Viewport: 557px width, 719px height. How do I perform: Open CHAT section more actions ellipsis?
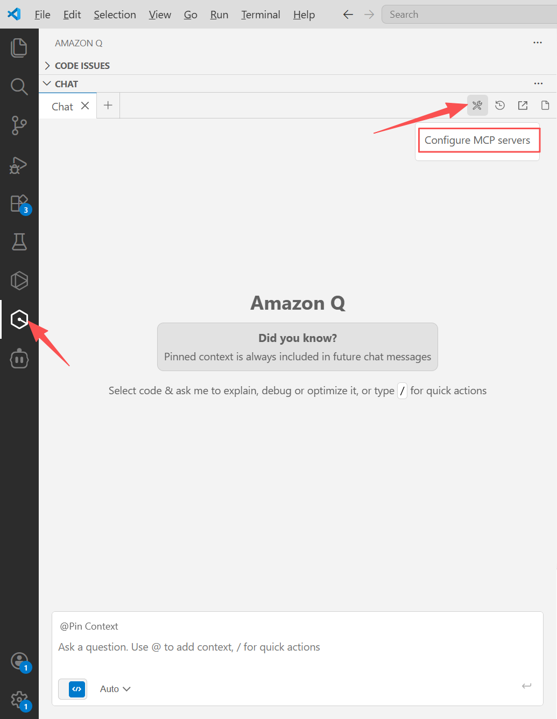click(538, 83)
